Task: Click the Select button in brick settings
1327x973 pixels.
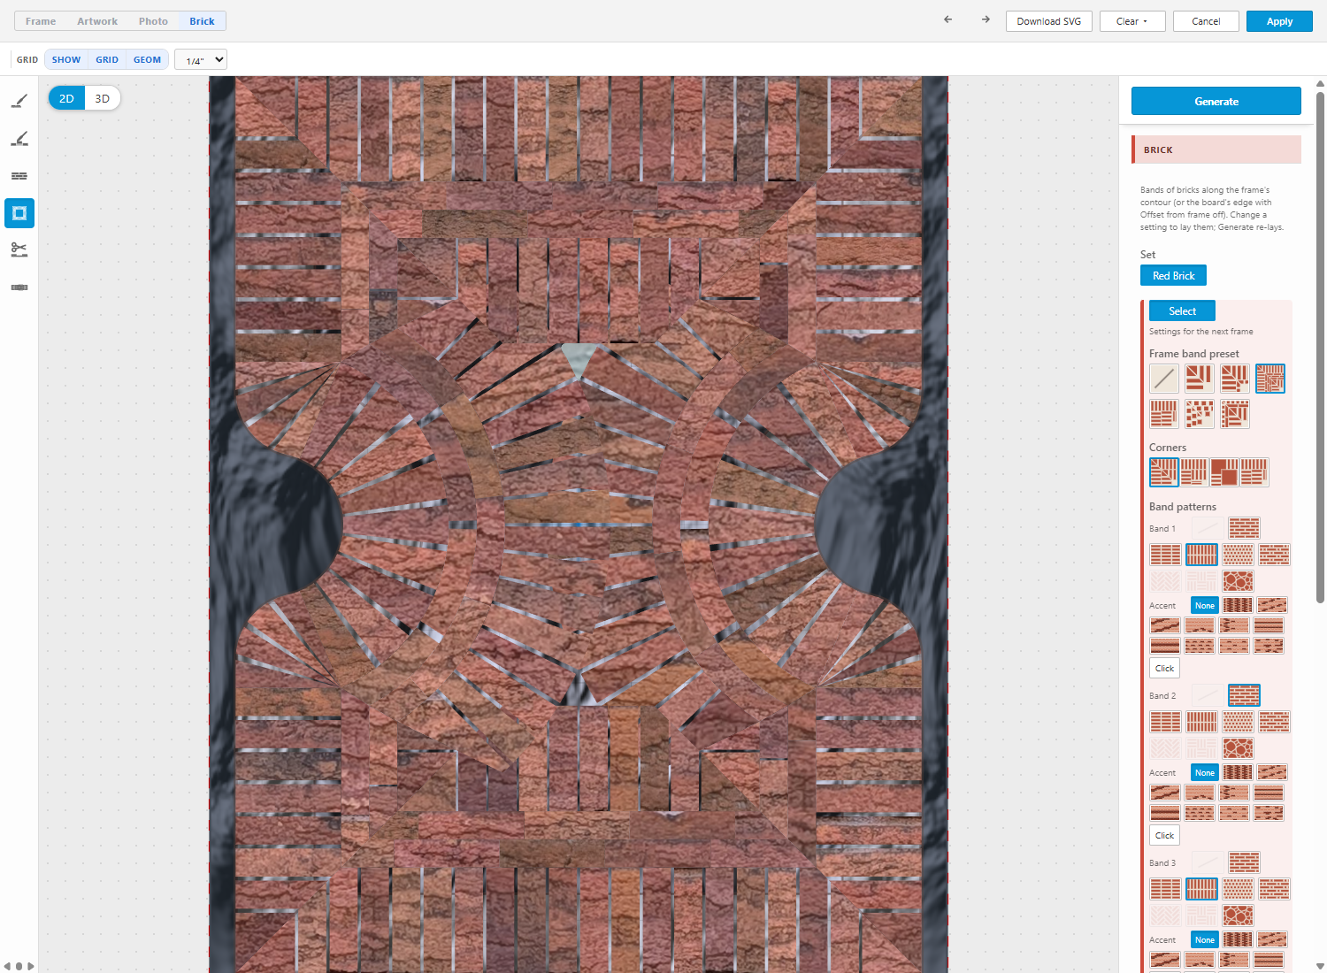Action: (1182, 311)
